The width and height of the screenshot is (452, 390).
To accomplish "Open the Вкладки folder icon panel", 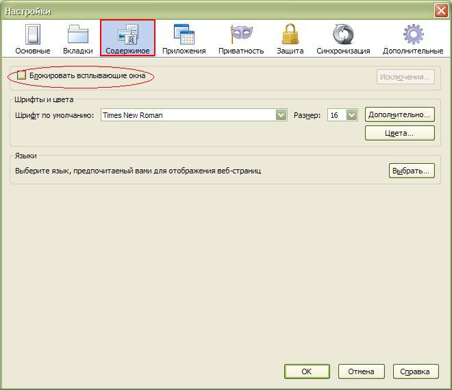I will tap(78, 38).
